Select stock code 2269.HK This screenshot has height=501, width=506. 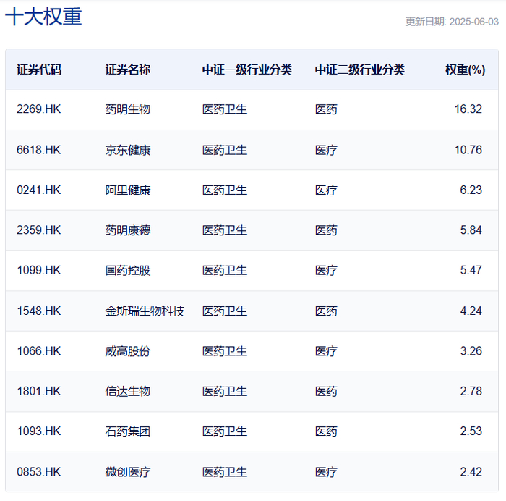tap(39, 109)
